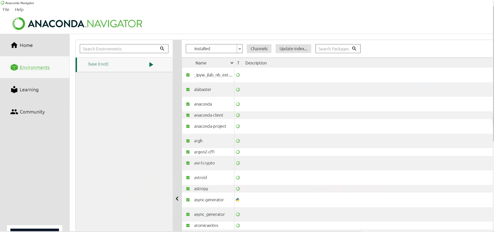Toggle the argon2-cffi checkbox

pyautogui.click(x=188, y=152)
